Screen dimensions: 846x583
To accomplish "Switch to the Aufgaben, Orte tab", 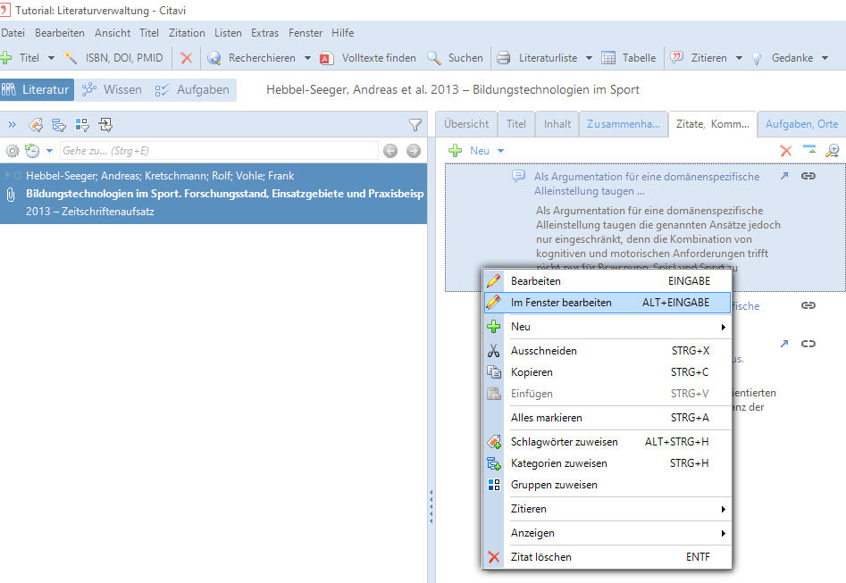I will click(801, 124).
